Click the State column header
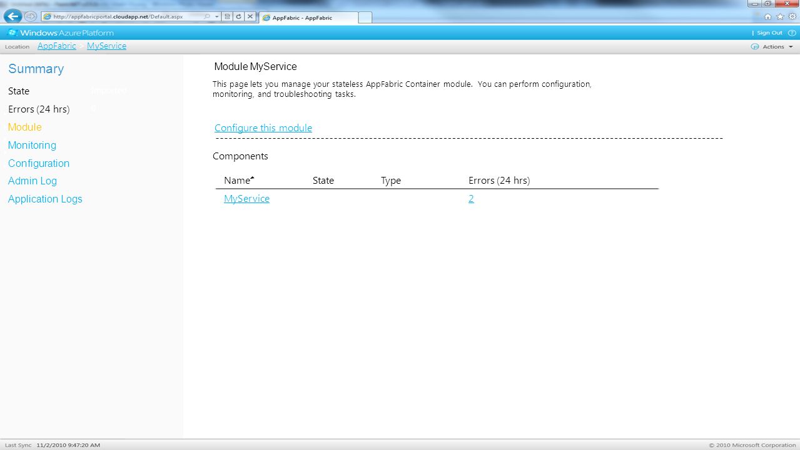 pos(323,181)
